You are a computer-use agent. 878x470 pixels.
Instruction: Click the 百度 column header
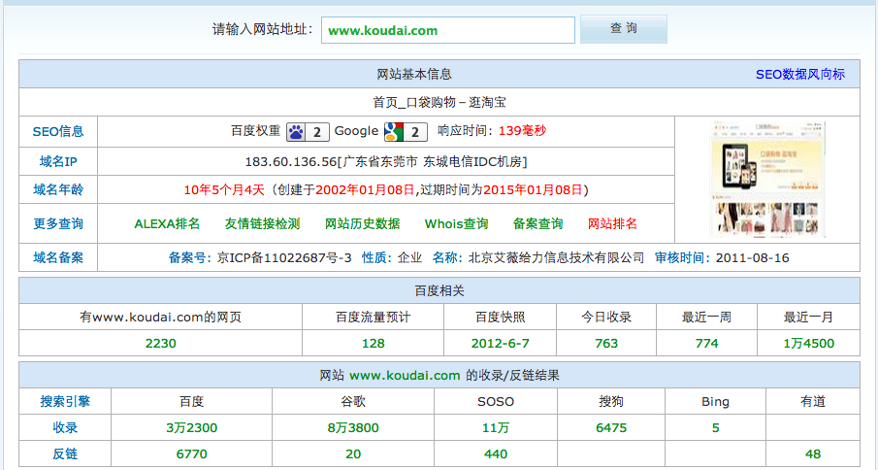pyautogui.click(x=191, y=402)
